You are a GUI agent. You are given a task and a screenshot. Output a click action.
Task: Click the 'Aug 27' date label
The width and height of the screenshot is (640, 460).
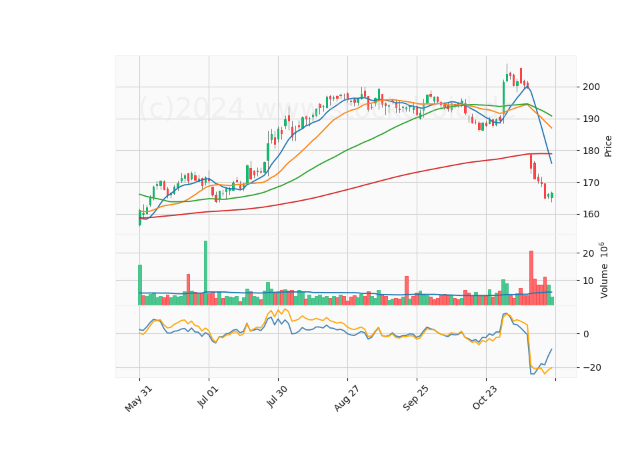click(x=347, y=399)
